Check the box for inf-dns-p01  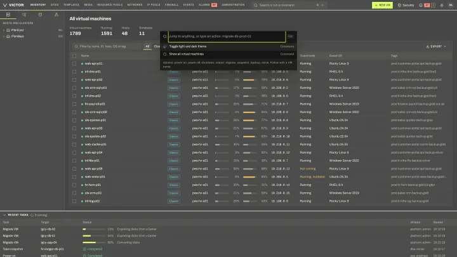(74, 72)
